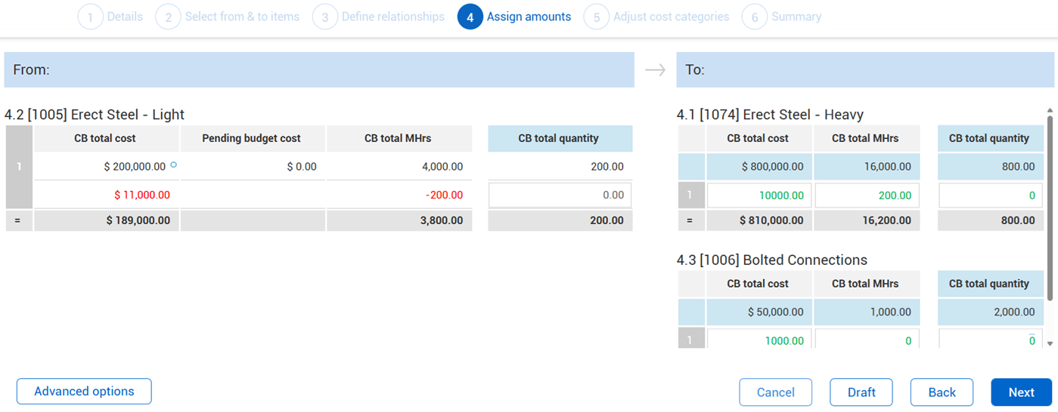Click the step 1 circle for Details
The width and height of the screenshot is (1058, 412).
pyautogui.click(x=90, y=17)
